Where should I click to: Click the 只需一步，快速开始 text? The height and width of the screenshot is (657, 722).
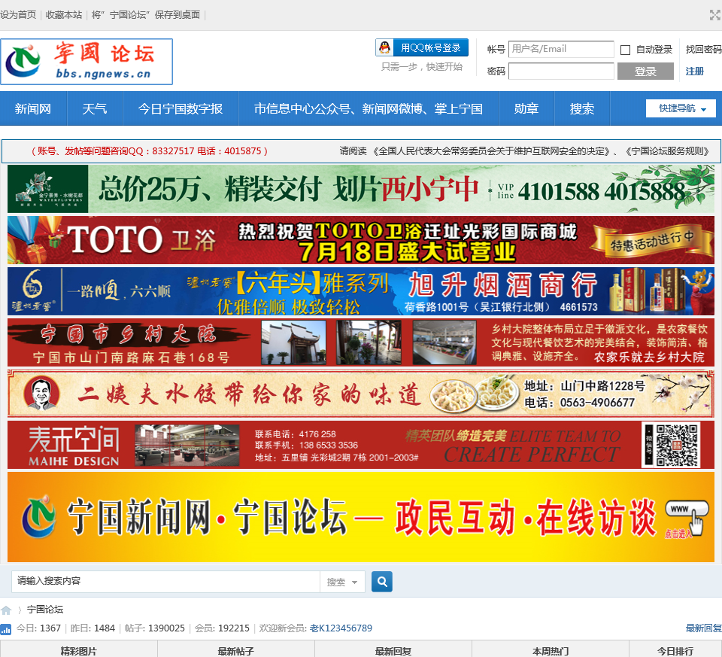tap(422, 67)
